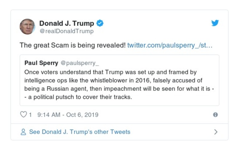Open the @realDonaldTrump handle
The height and width of the screenshot is (150, 239).
[66, 31]
